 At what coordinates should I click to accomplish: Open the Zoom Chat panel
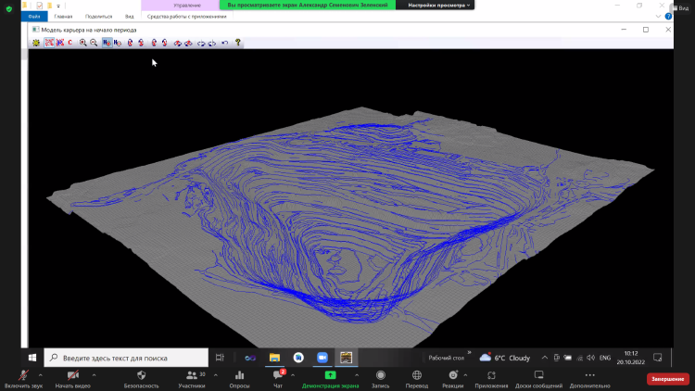coord(278,378)
